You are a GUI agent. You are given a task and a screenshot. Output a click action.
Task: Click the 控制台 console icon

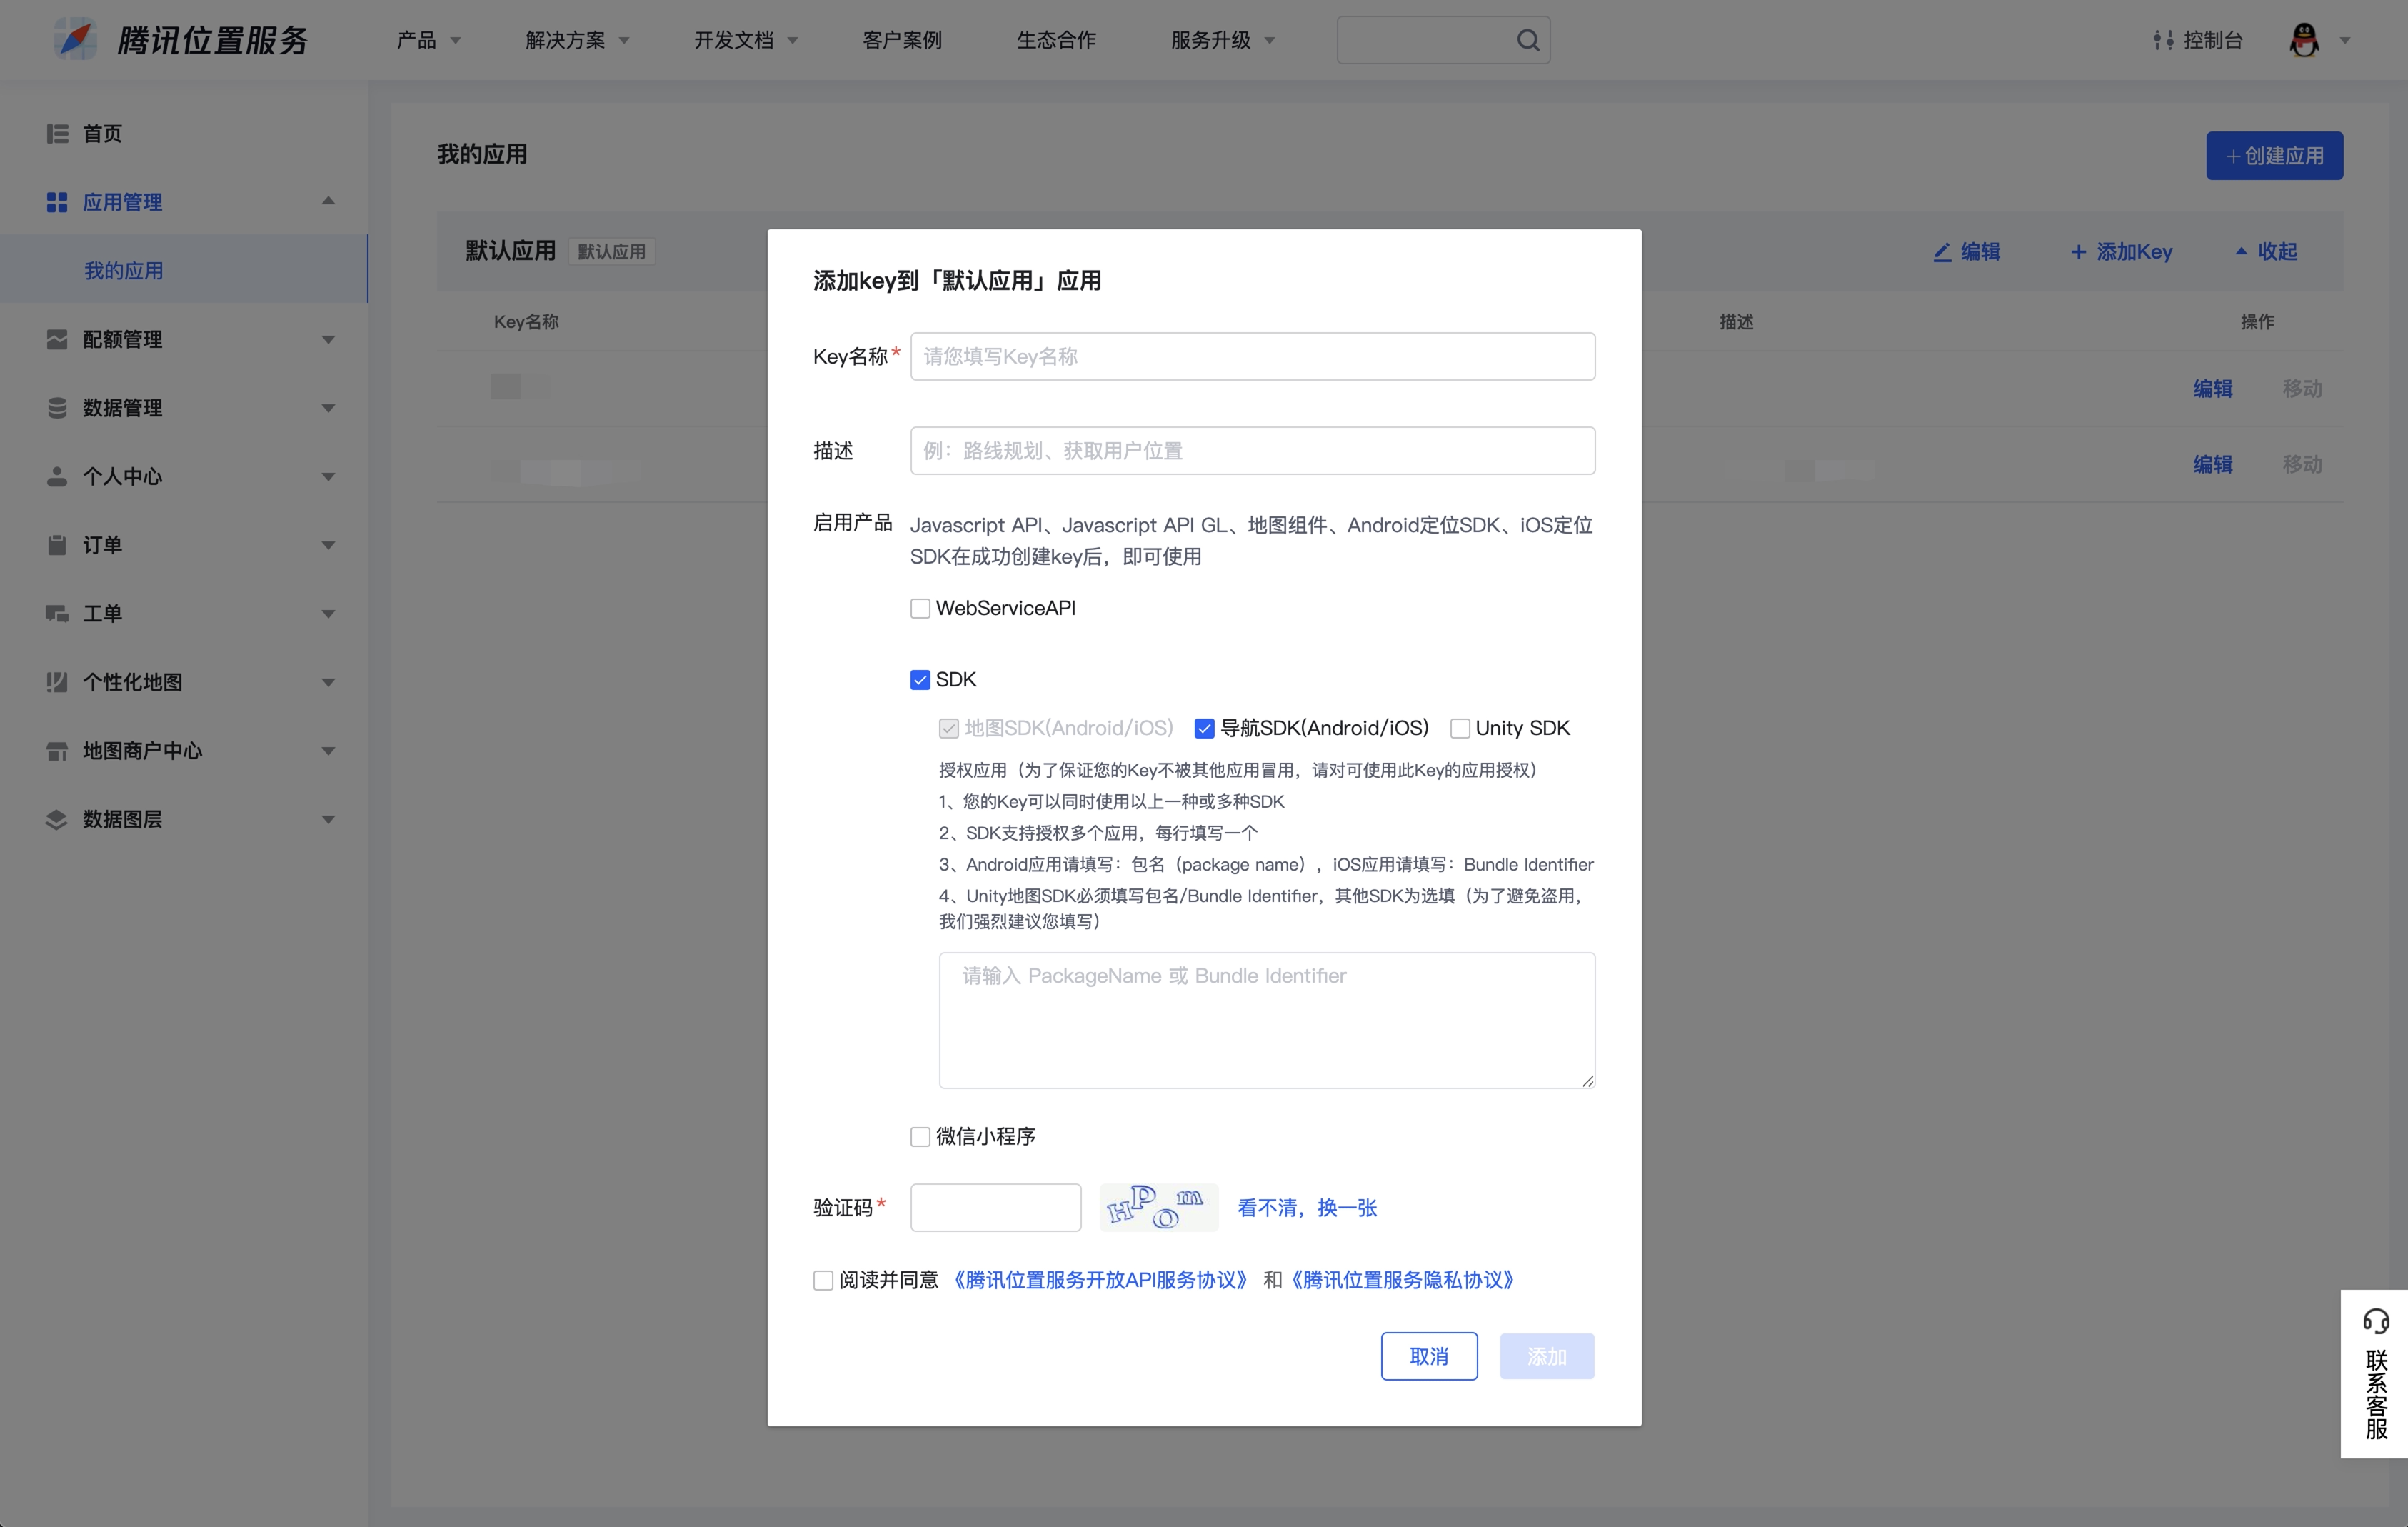pyautogui.click(x=2163, y=40)
